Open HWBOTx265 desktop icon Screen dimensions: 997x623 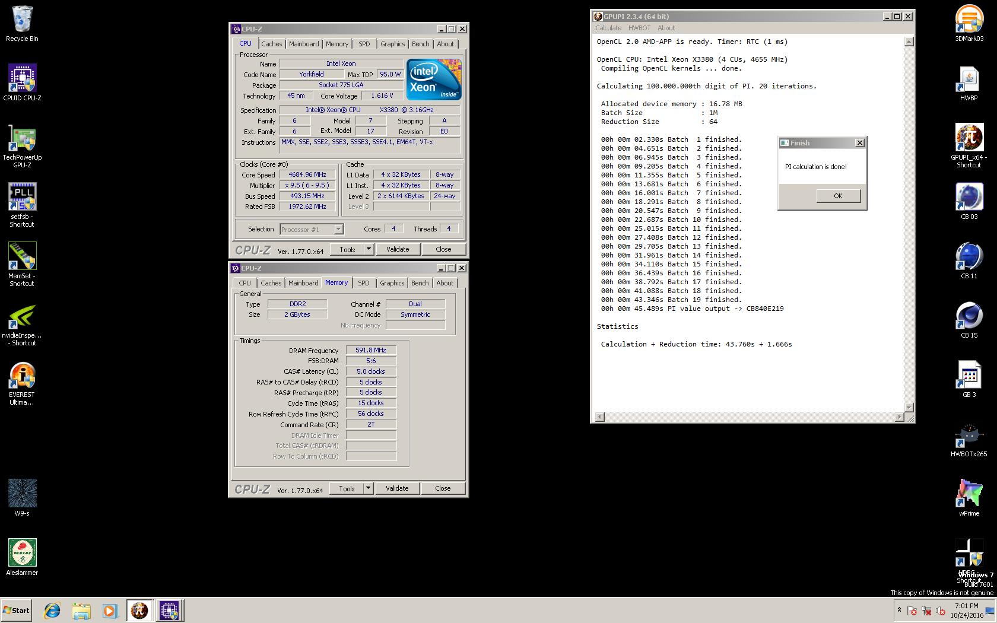point(969,438)
